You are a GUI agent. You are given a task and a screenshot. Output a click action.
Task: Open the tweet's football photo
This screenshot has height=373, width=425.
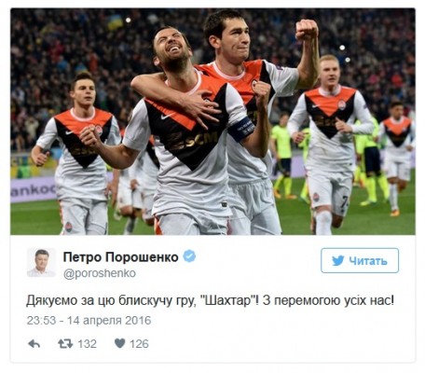click(x=212, y=121)
